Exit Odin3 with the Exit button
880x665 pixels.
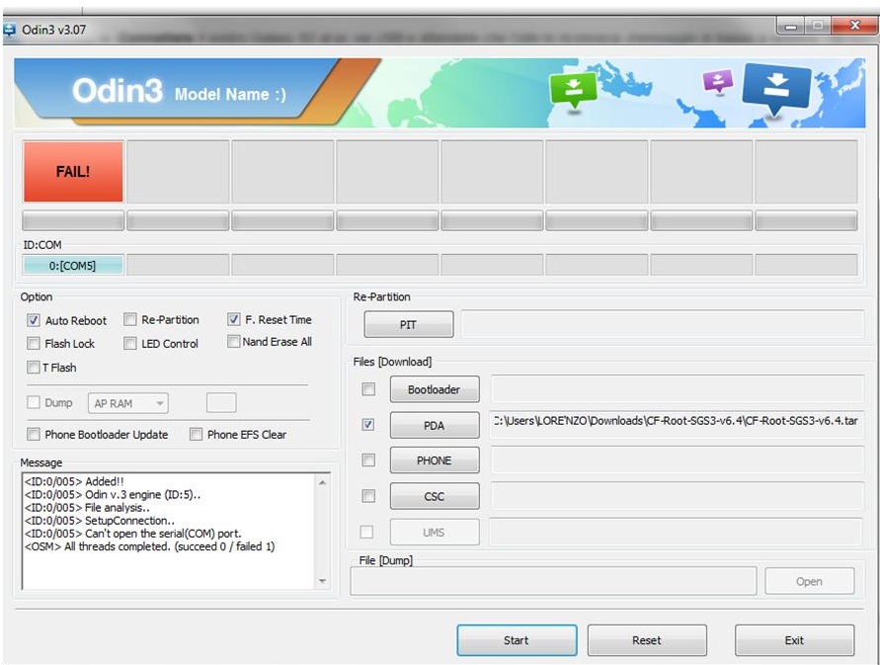coord(795,640)
